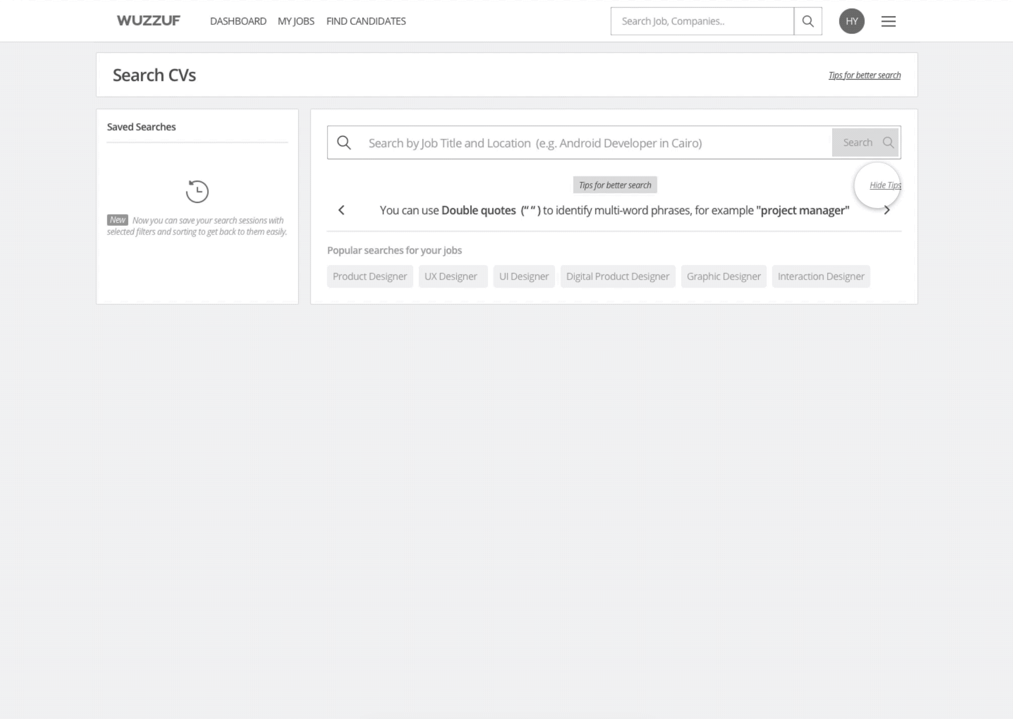Hide tips using the Hide Tips link
The width and height of the screenshot is (1013, 719).
885,185
